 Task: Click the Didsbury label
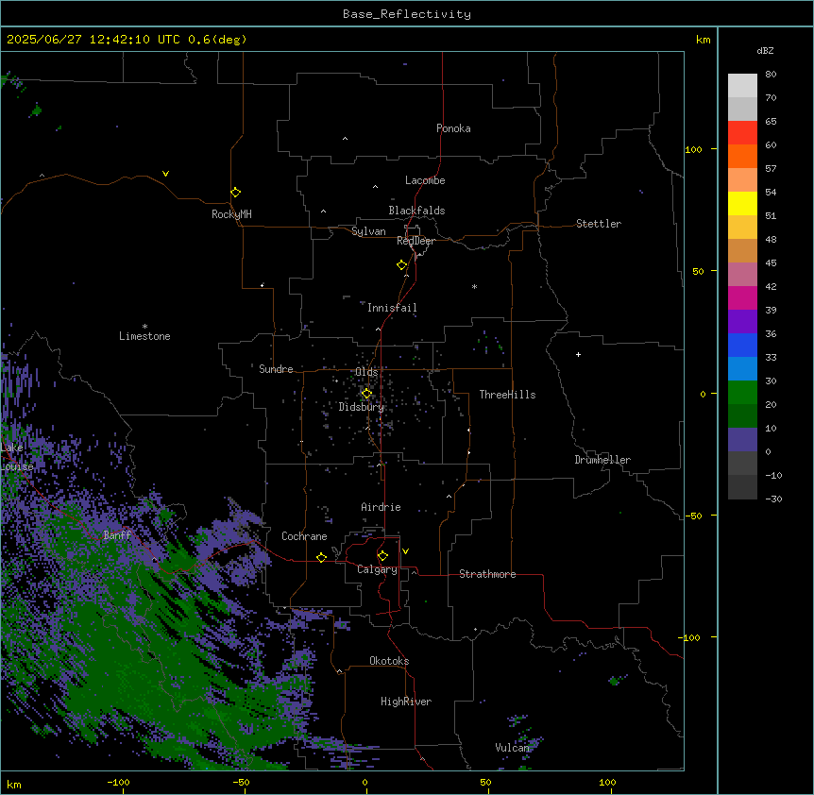pyautogui.click(x=362, y=407)
